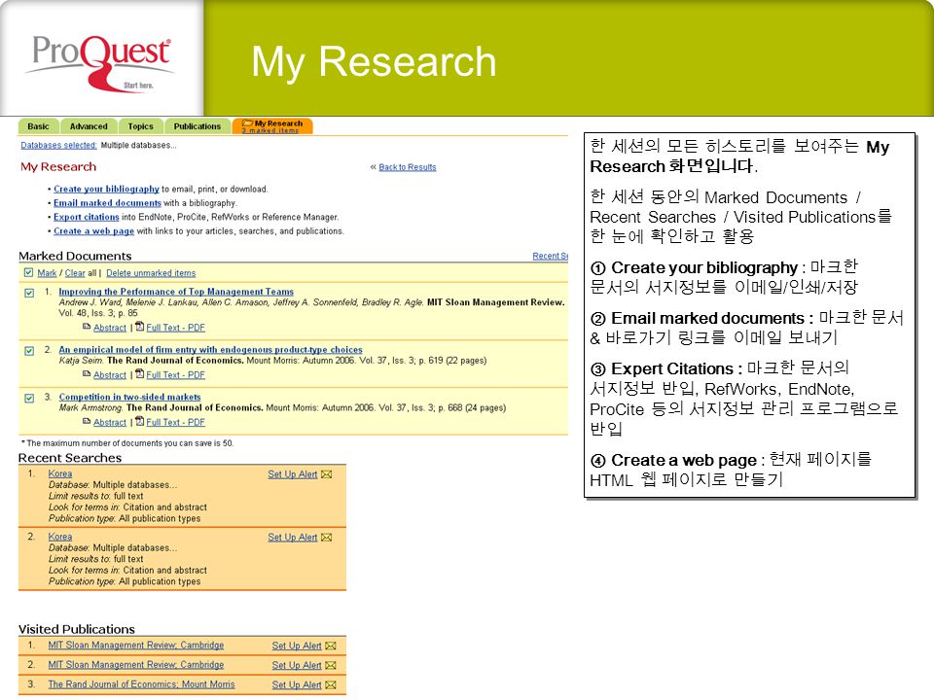Click Abstract icon for two-sided markets article

click(87, 421)
